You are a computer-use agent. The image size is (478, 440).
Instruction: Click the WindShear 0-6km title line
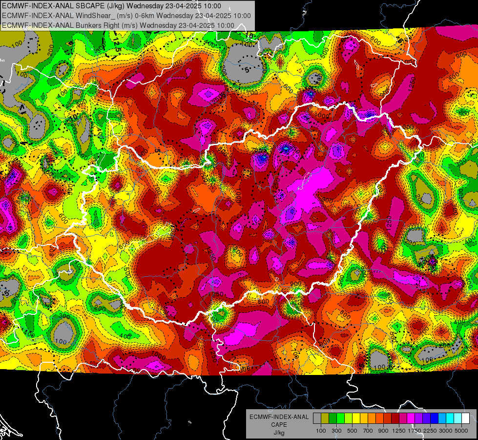point(126,16)
